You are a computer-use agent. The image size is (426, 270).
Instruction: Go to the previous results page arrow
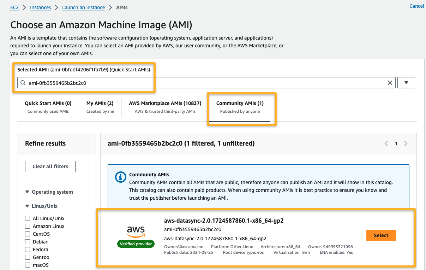(386, 143)
